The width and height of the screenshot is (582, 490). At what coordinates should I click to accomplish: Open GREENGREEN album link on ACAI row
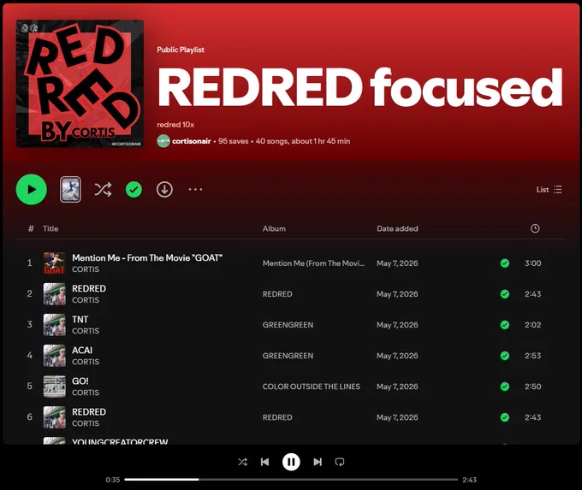(288, 356)
